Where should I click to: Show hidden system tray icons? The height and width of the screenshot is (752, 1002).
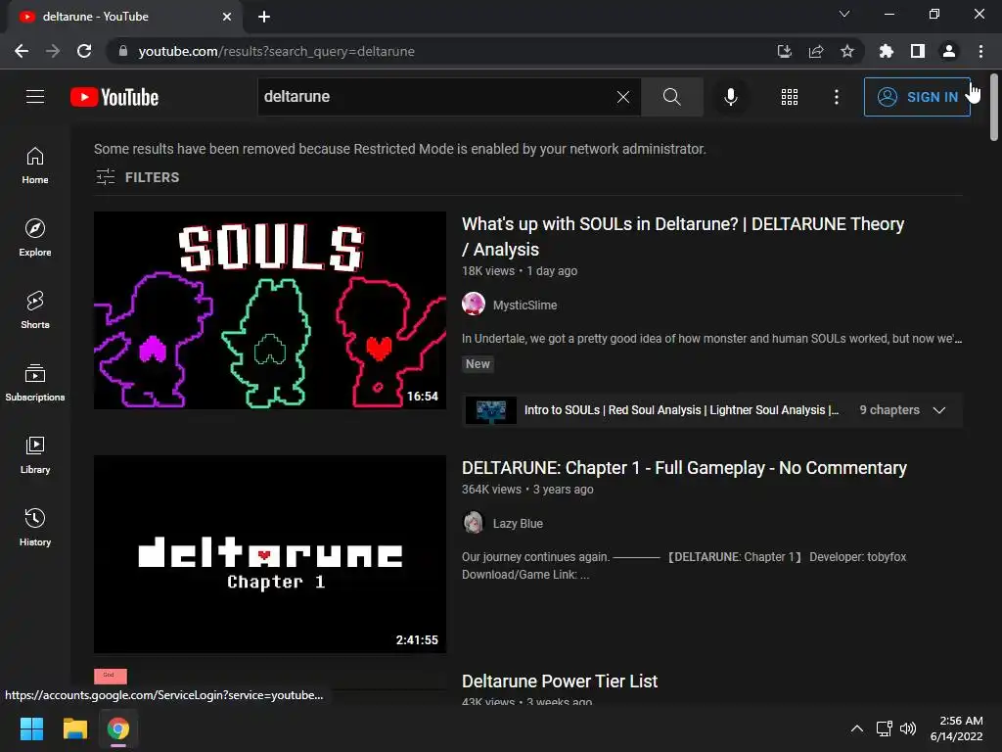pos(857,728)
